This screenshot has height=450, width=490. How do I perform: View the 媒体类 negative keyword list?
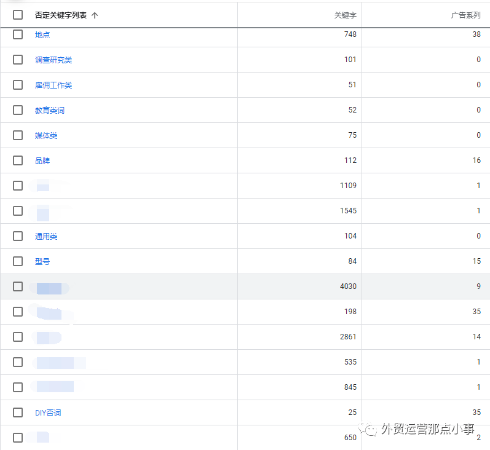(x=46, y=136)
